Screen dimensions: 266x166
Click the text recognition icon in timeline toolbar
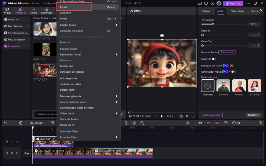[127, 123]
